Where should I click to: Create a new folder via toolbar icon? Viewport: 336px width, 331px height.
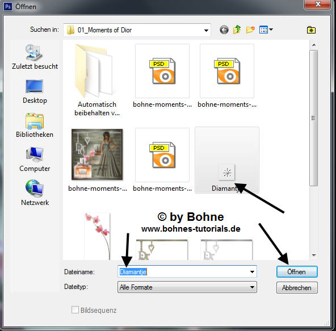click(x=250, y=30)
